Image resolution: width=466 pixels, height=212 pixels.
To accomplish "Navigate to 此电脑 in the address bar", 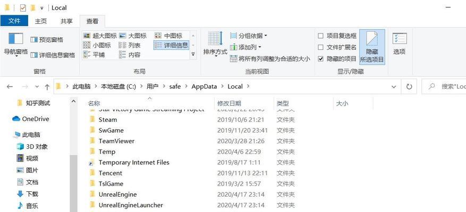I will 81,86.
